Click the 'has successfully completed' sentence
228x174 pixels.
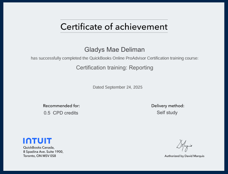pos(115,58)
